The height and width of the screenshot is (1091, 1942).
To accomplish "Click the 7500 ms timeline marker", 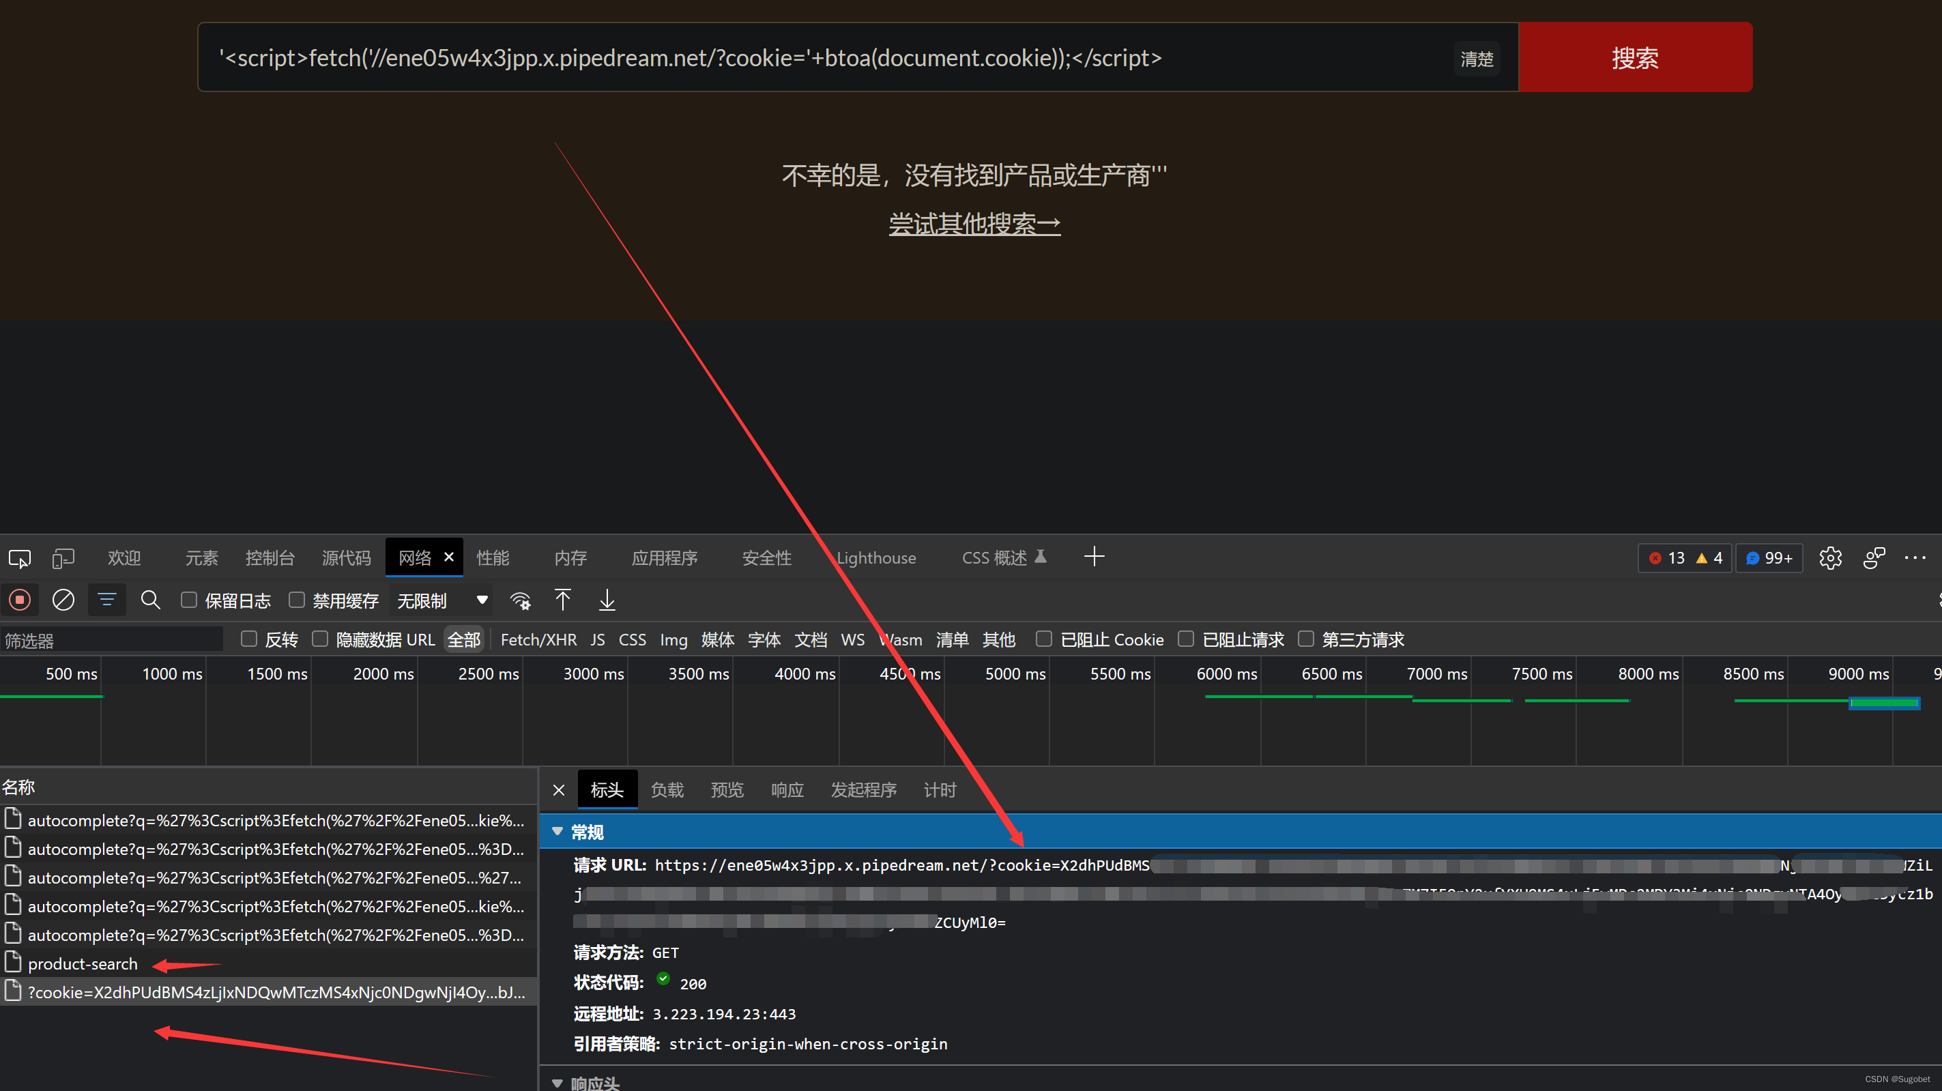I will (1541, 673).
